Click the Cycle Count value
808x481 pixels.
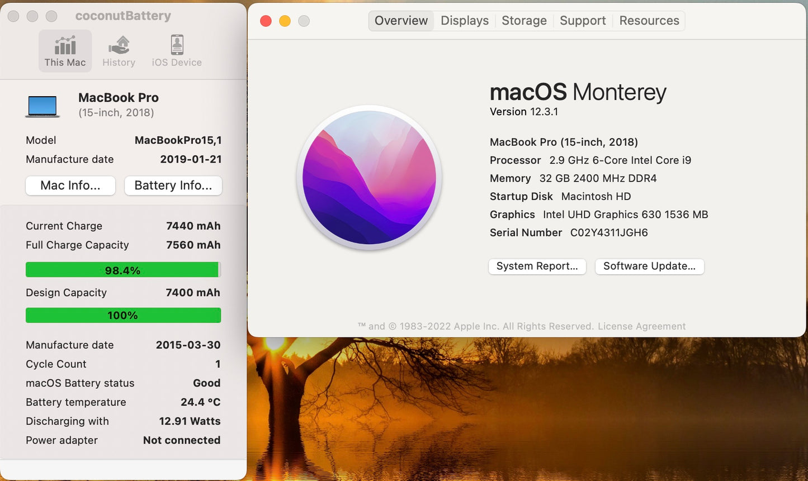click(x=217, y=364)
